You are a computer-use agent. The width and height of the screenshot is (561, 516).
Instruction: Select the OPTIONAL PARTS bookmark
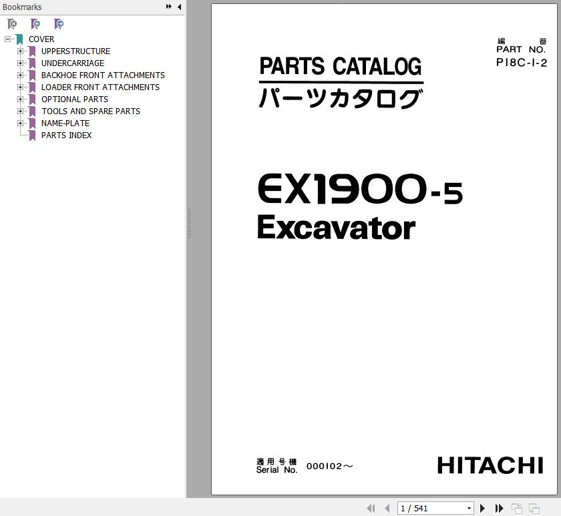(74, 99)
